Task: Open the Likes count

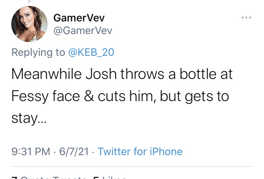Action: 110,178
